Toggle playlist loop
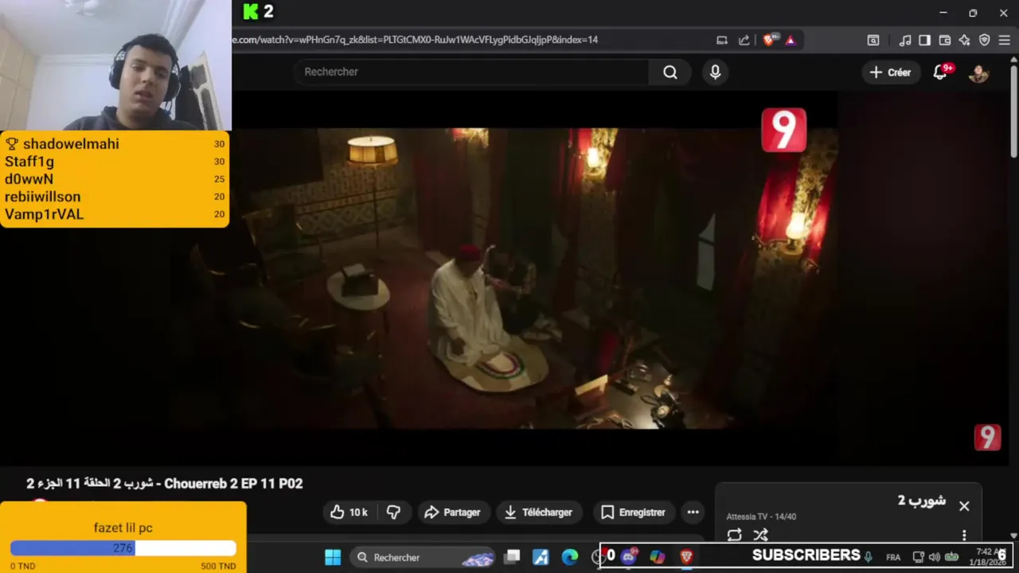Screen dimensions: 1019x573 pos(734,535)
